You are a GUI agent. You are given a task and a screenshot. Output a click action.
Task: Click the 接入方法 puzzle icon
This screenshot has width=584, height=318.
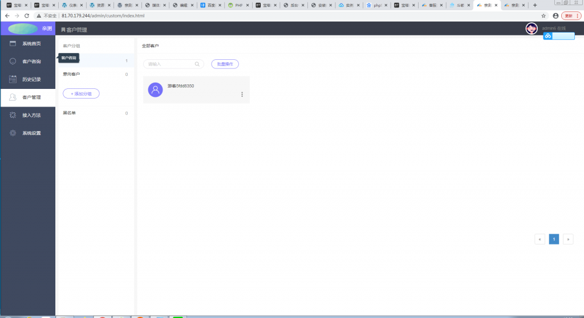[x=13, y=115]
